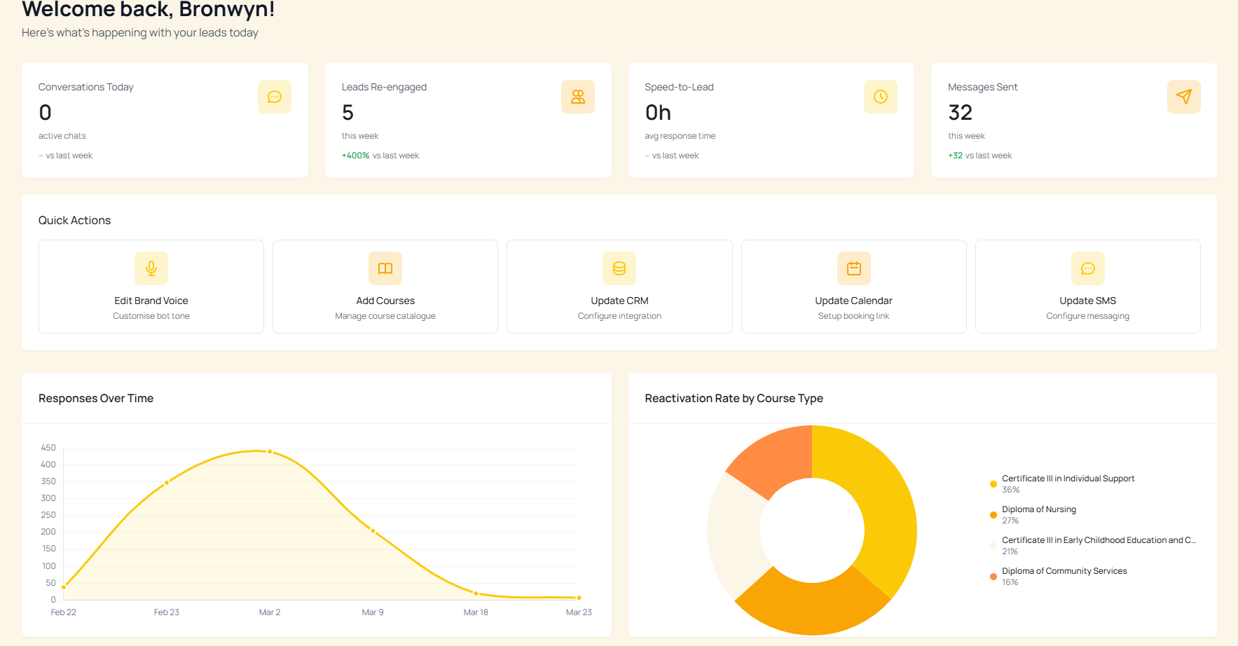Click the Diploma of Nursing legend label
This screenshot has height=646, width=1238.
point(1039,509)
